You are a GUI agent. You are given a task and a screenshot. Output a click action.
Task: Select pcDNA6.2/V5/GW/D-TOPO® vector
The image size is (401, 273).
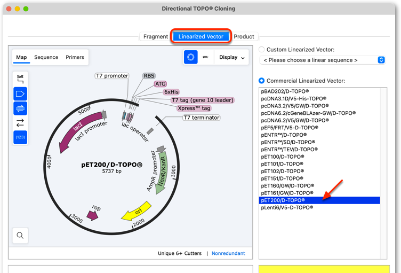point(319,120)
